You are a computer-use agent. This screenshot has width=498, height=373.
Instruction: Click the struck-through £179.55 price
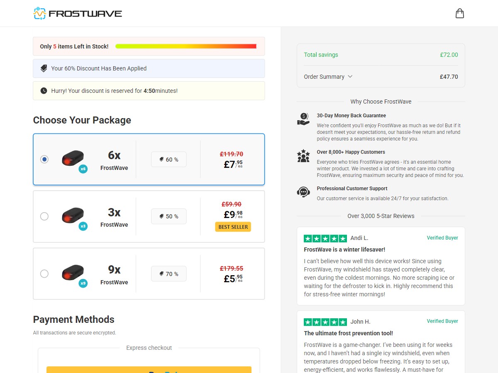(x=232, y=269)
